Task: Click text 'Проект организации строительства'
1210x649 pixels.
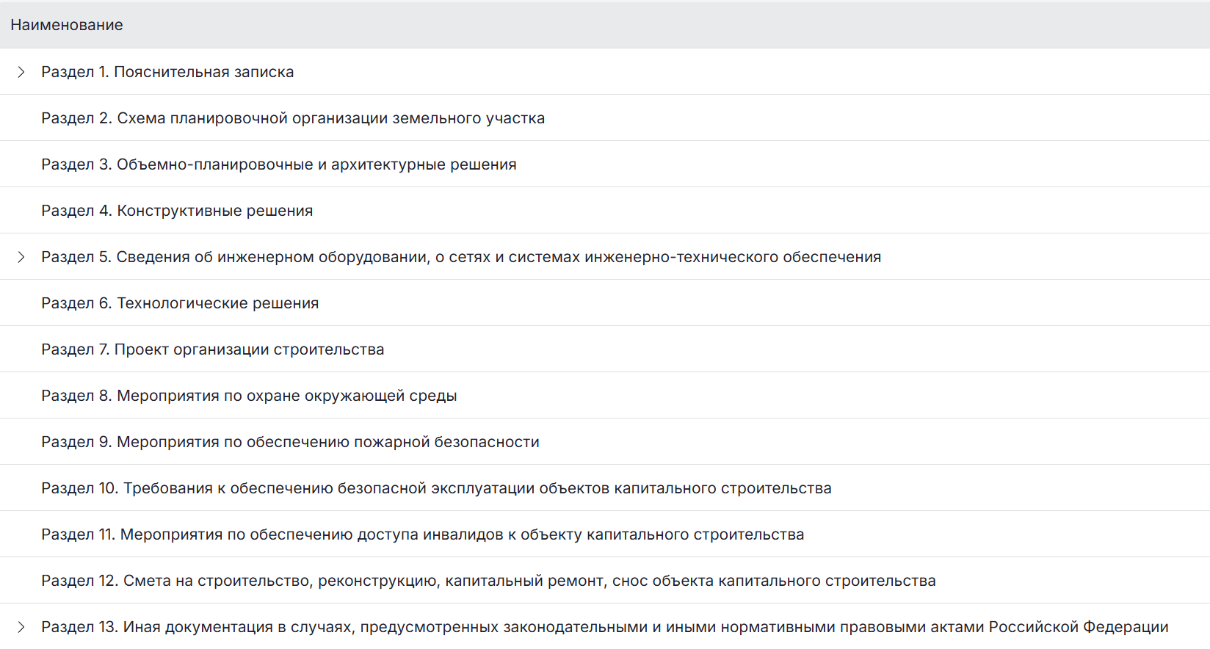Action: (250, 349)
